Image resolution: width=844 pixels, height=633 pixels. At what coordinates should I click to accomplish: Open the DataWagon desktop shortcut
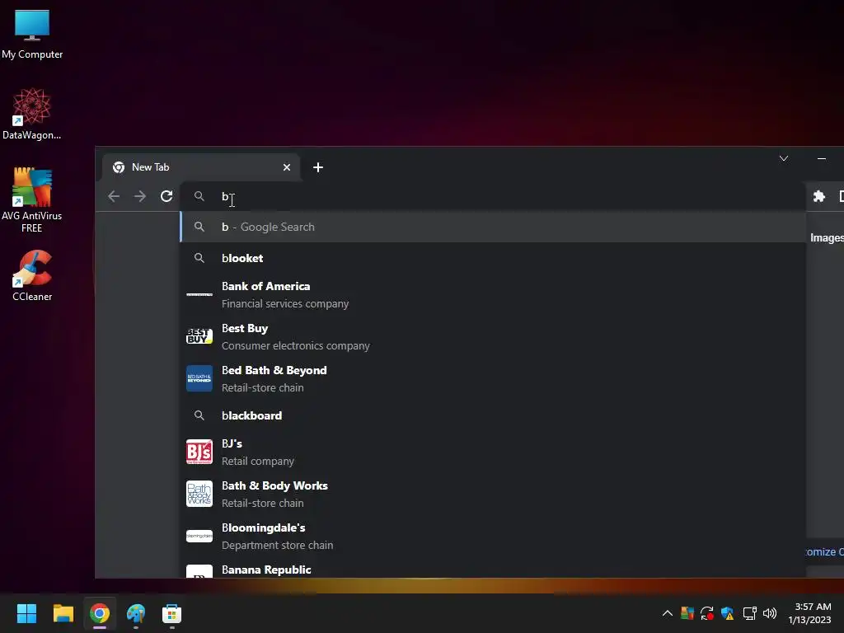[32, 114]
